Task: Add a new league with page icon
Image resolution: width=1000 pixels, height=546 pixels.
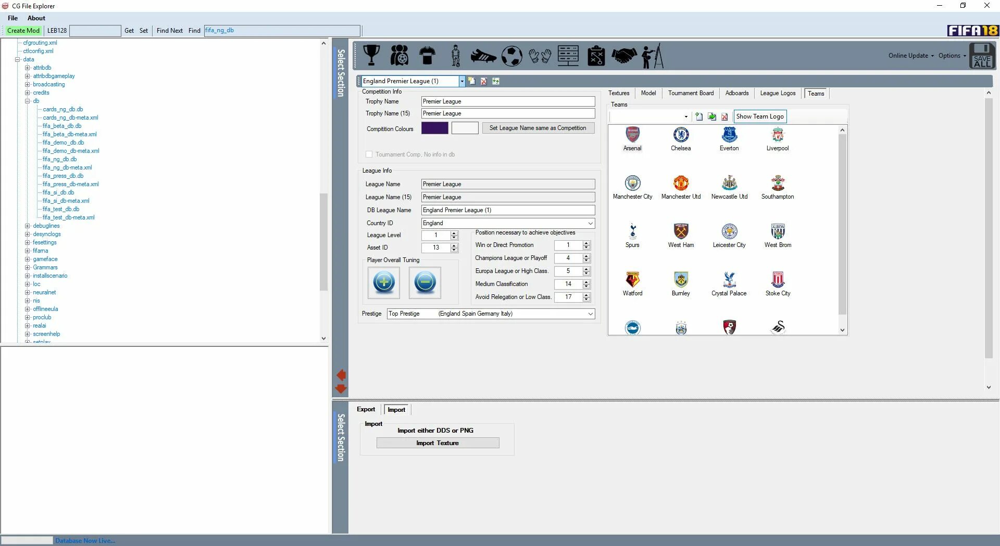Action: pyautogui.click(x=471, y=81)
